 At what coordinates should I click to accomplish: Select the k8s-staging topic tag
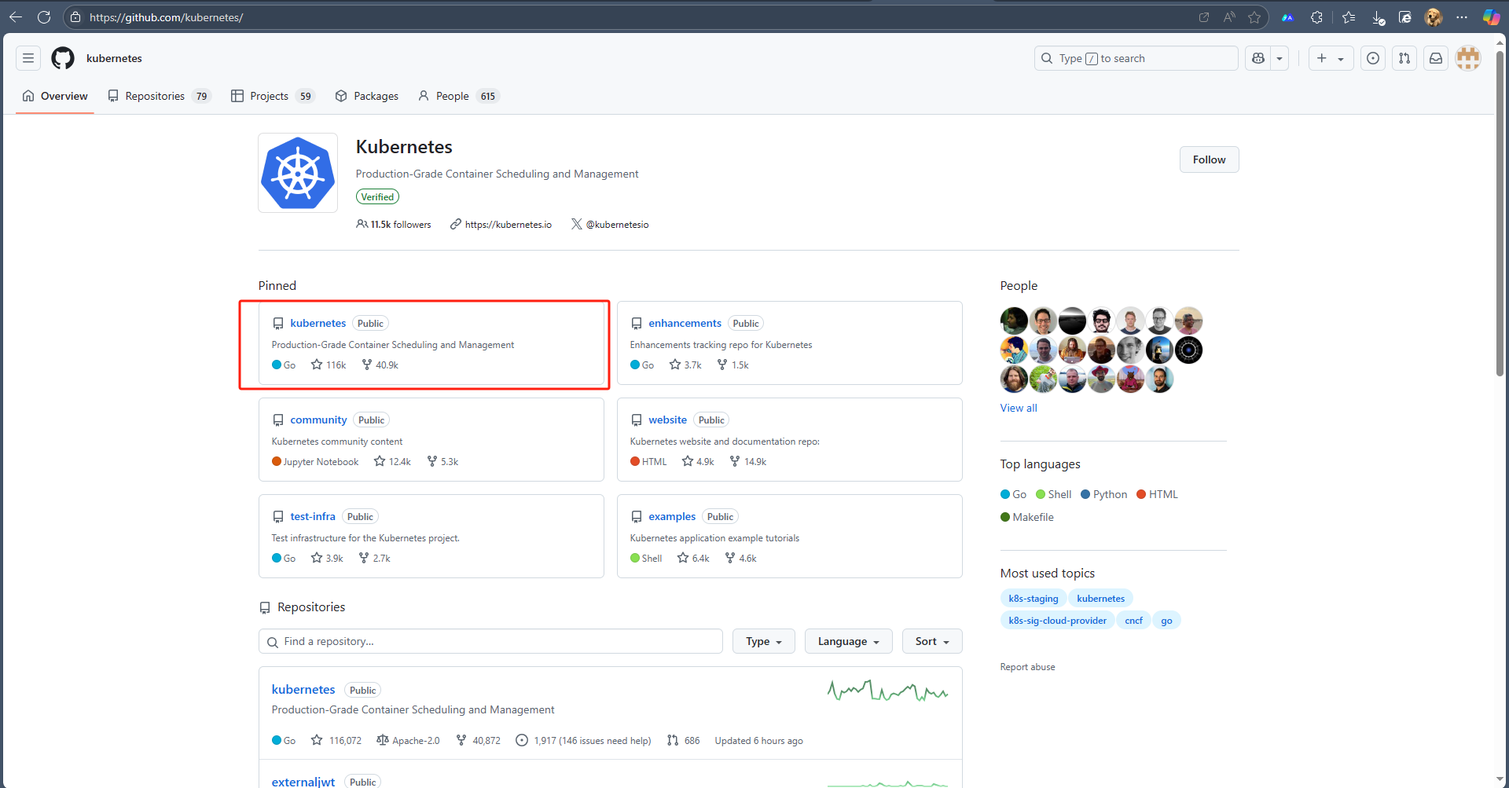[1034, 599]
